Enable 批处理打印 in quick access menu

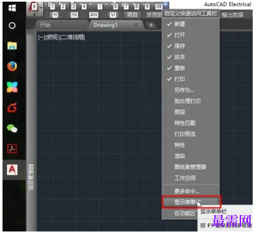point(191,101)
